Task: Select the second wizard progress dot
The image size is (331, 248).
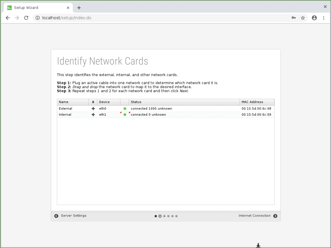Action: (x=160, y=216)
